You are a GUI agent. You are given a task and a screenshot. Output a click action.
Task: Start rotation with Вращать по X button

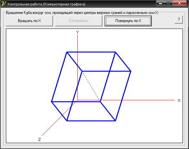pyautogui.click(x=29, y=21)
